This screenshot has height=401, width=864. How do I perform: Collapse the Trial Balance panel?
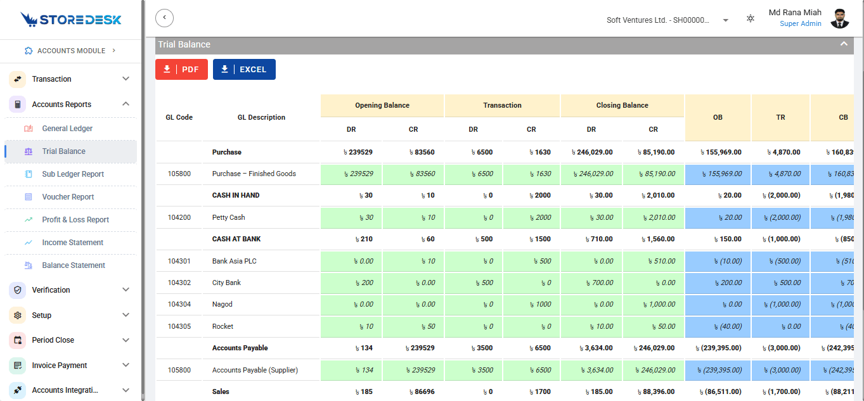[x=844, y=44]
